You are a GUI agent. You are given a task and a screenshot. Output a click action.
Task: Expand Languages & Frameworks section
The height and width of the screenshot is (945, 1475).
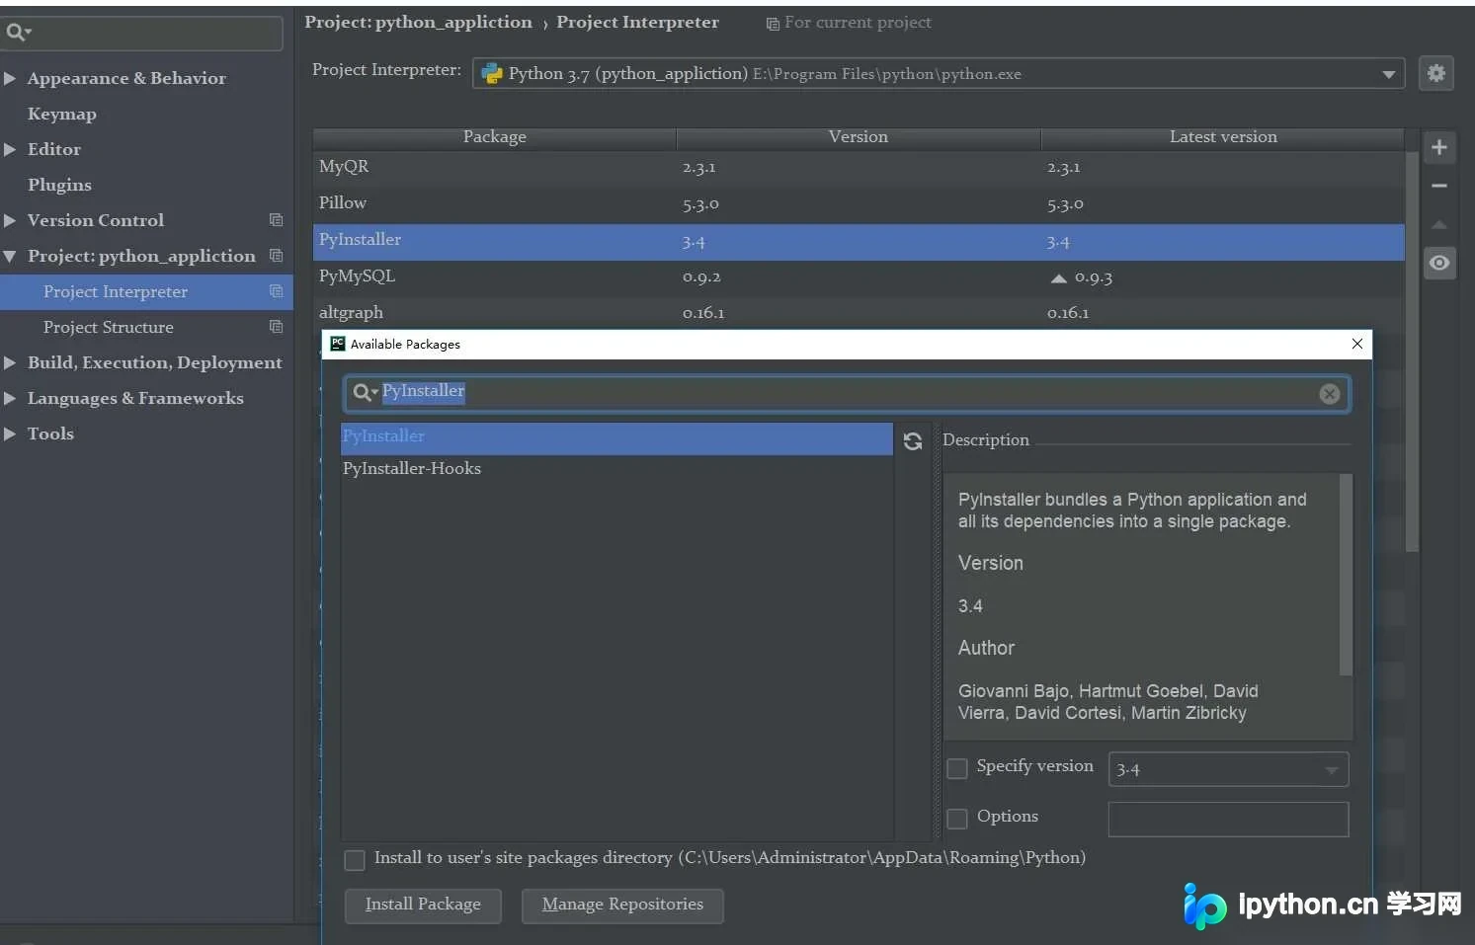coord(10,398)
